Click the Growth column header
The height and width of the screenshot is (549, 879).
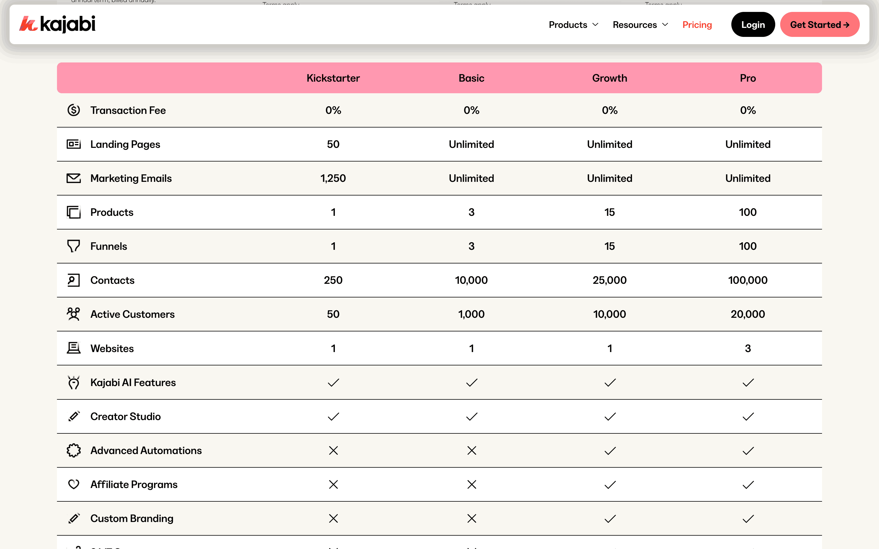tap(609, 78)
